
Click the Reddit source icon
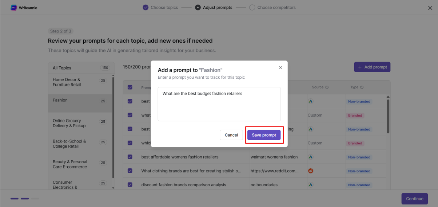(311, 171)
